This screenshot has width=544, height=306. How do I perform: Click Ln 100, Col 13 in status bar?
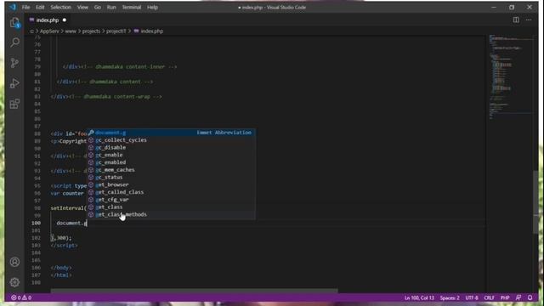tap(419, 297)
